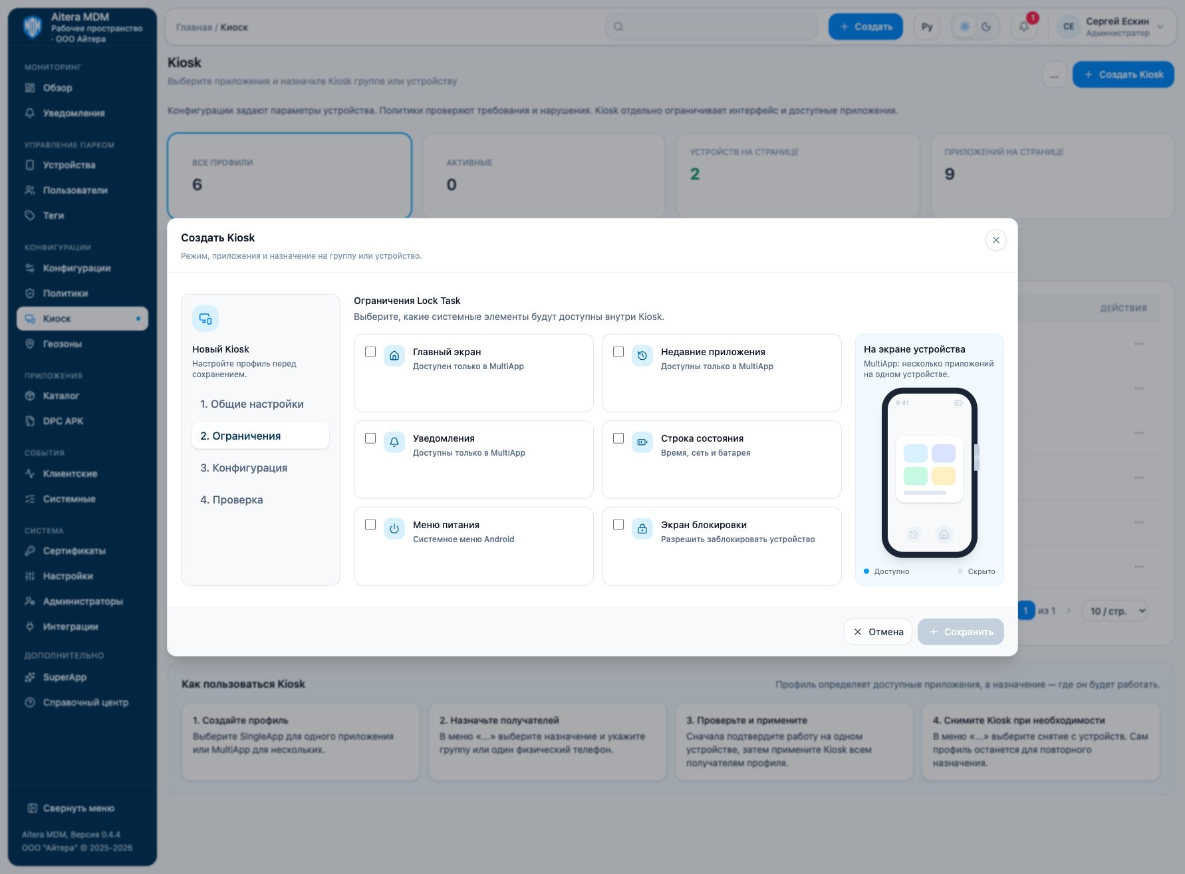Click the СЕ user avatar

click(1069, 27)
